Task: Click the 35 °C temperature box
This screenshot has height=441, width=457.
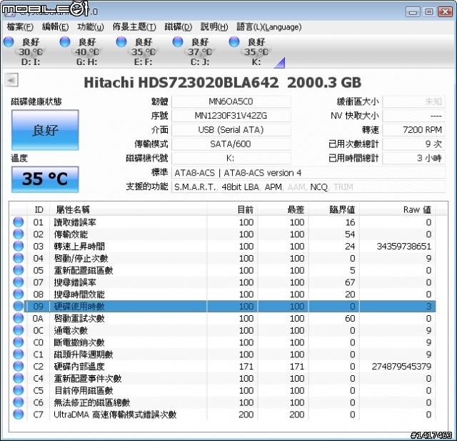Action: tap(45, 179)
